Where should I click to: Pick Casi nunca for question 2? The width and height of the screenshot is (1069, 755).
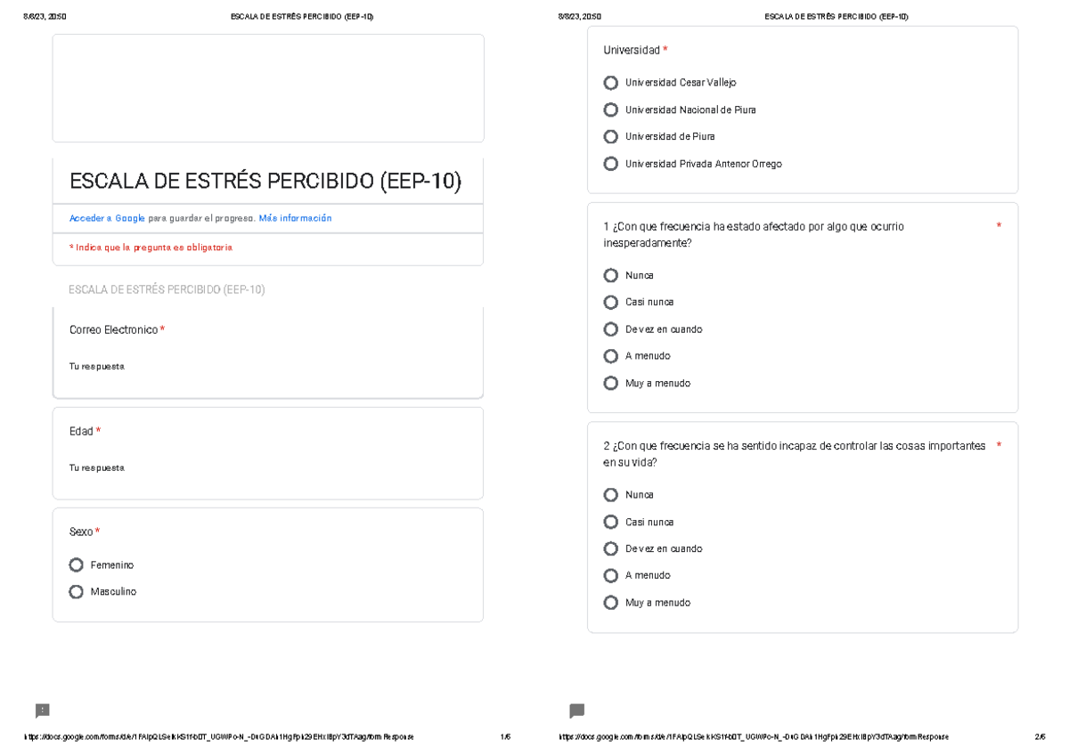pos(610,522)
